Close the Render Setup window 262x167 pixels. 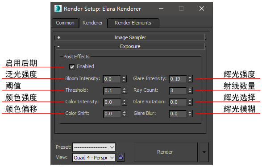click(x=202, y=8)
